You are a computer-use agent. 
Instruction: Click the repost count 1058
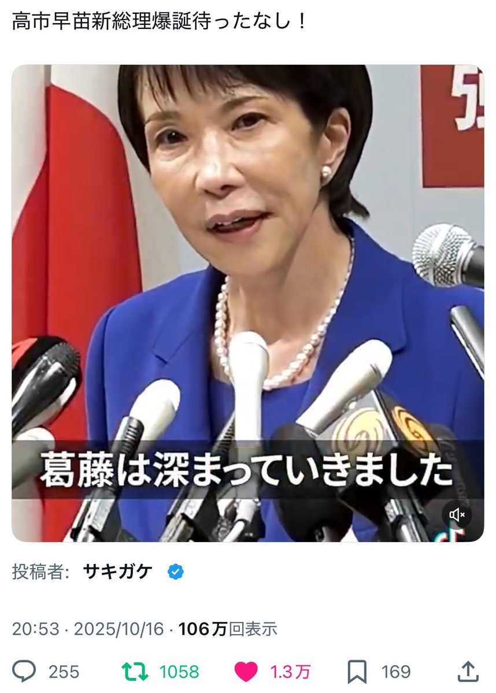(179, 672)
